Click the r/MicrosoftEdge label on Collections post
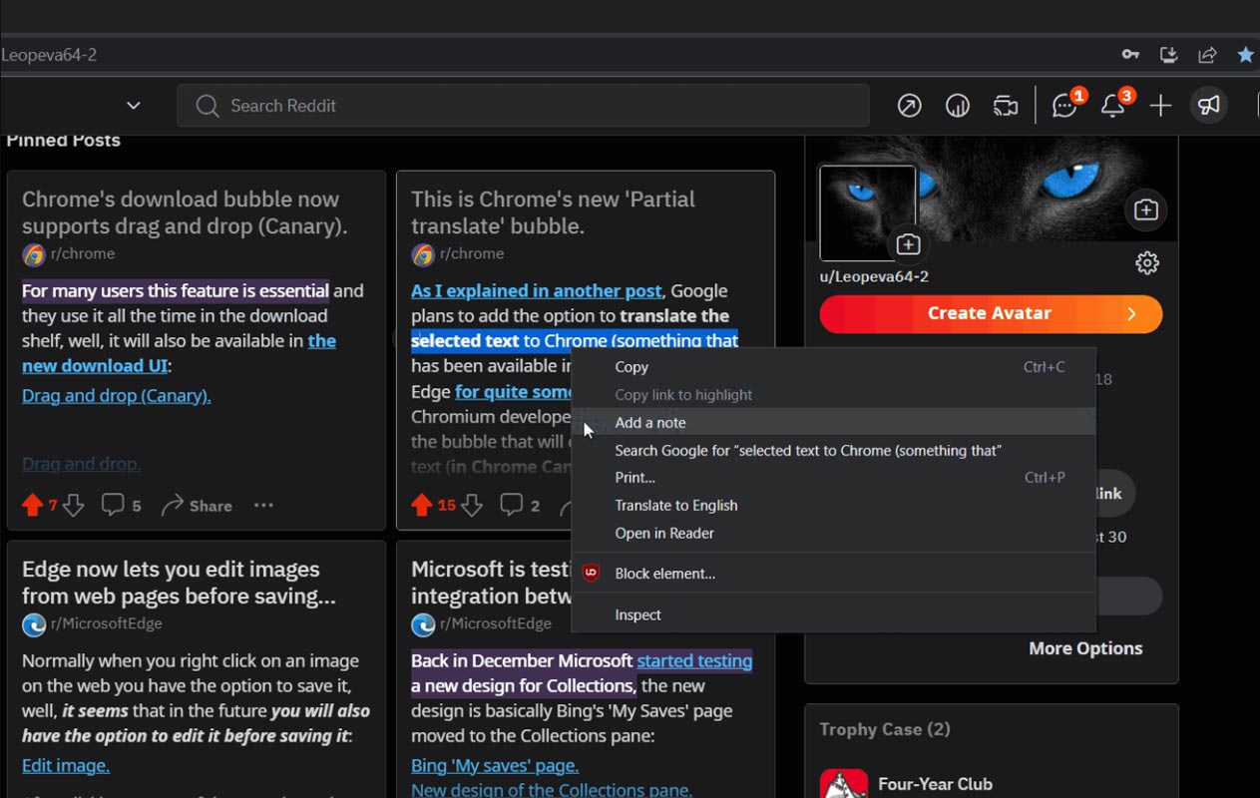 tap(496, 624)
